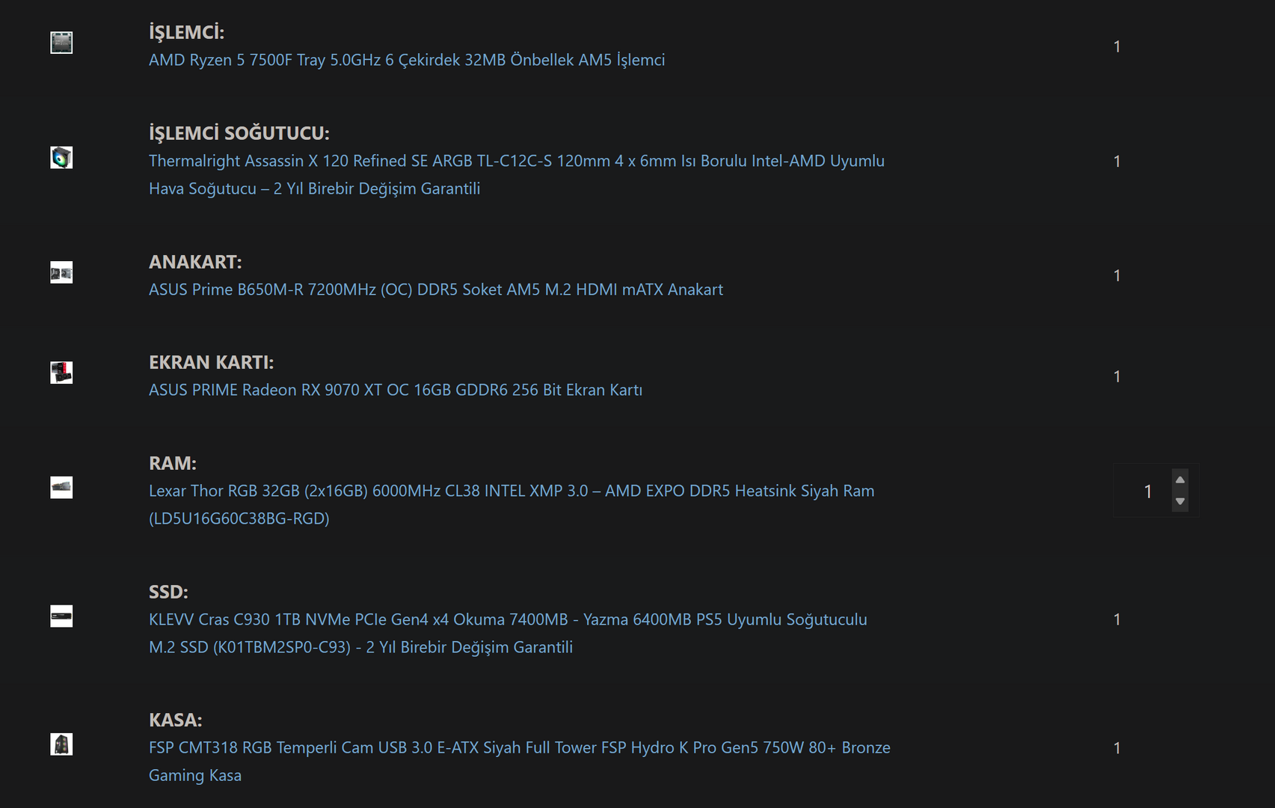Click the quantity value in the İŞLEMCİ row
The height and width of the screenshot is (808, 1275).
1116,46
